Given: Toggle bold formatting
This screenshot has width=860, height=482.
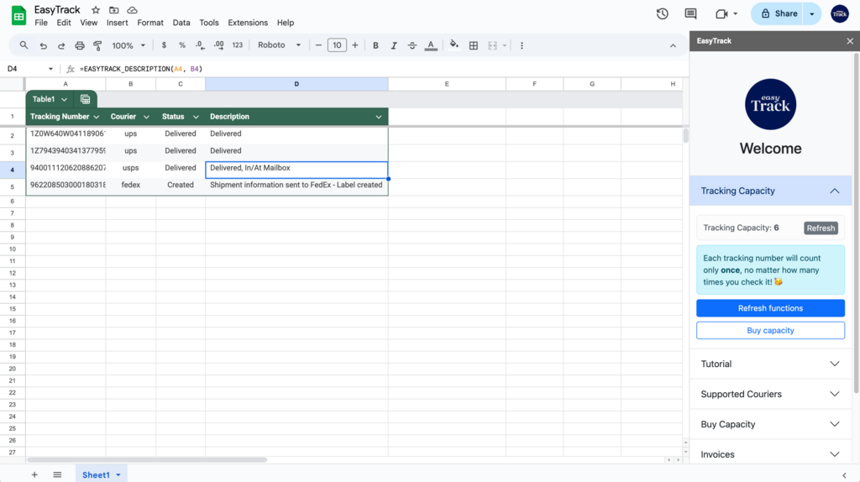Looking at the screenshot, I should [375, 45].
